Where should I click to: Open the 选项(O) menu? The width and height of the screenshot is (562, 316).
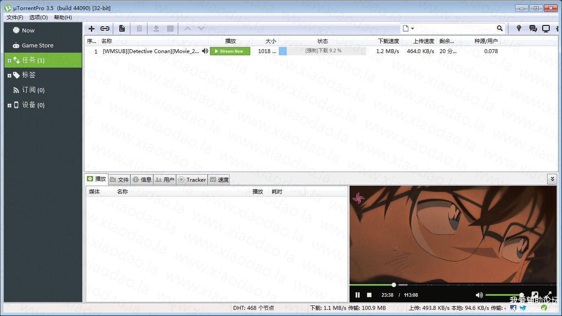coord(39,17)
